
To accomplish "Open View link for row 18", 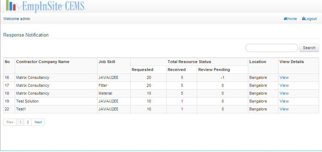I will (284, 93).
